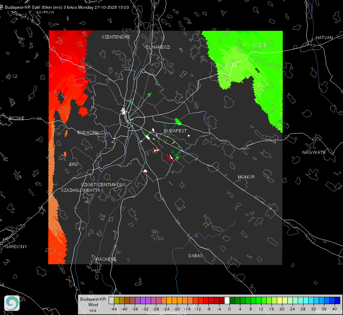343x315 pixels.
Task: Click the SZENTENDRE map label
Action: tap(116, 37)
